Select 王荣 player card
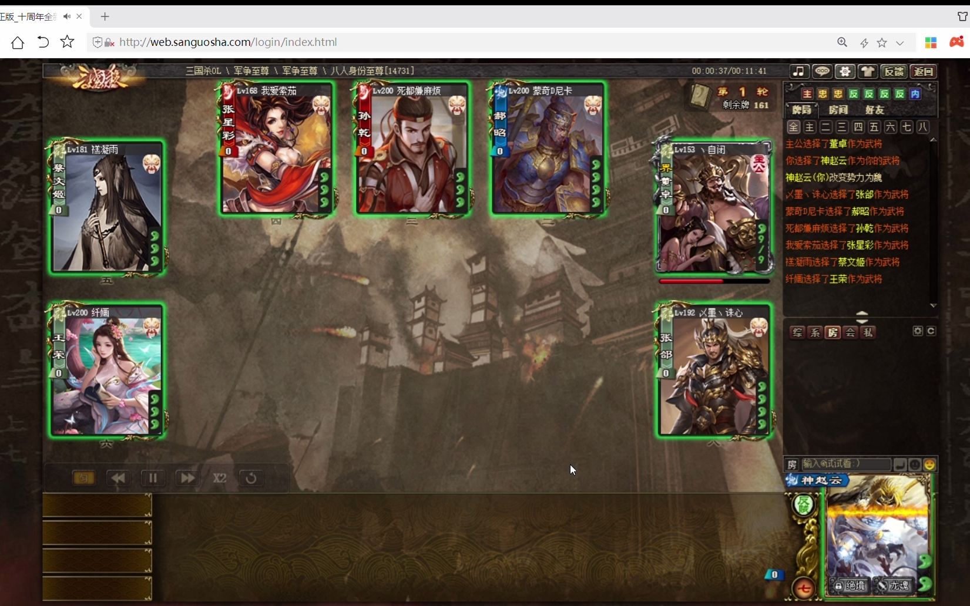 click(x=107, y=371)
